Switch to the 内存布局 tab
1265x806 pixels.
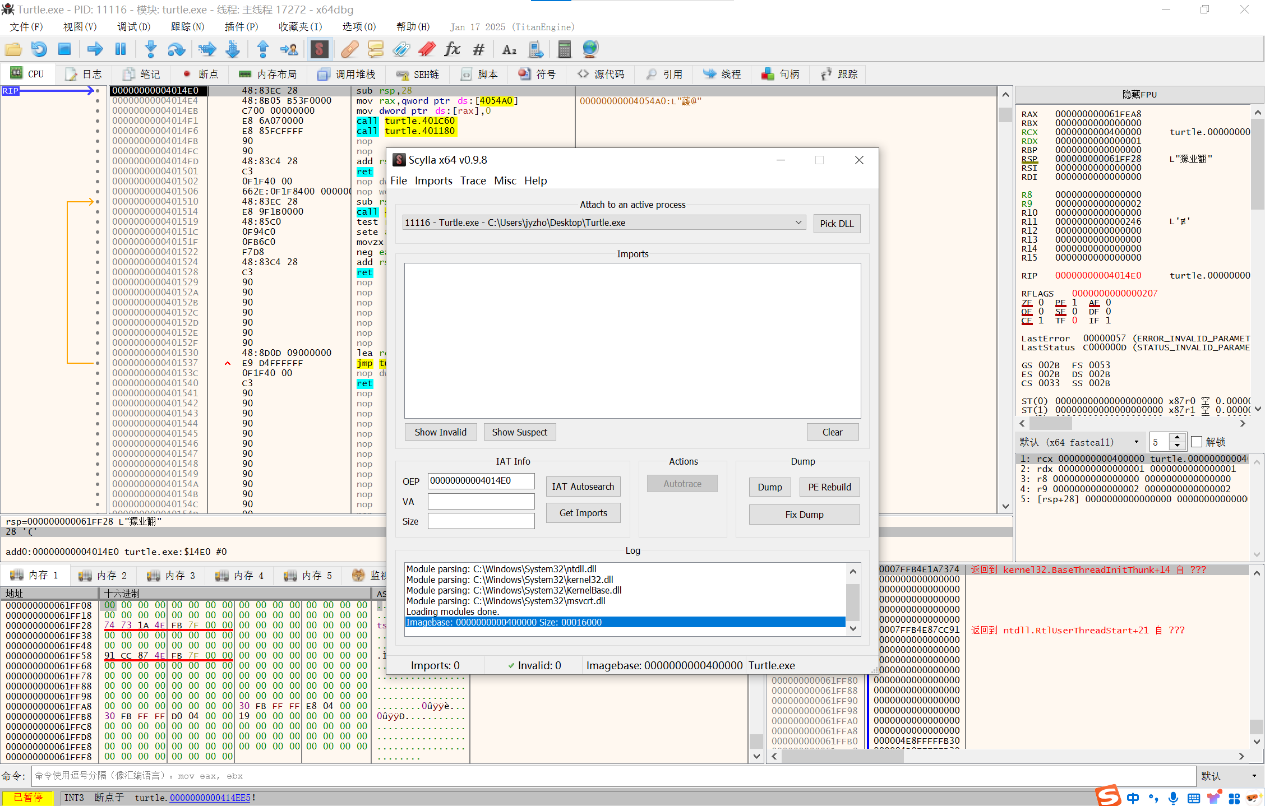coord(269,74)
